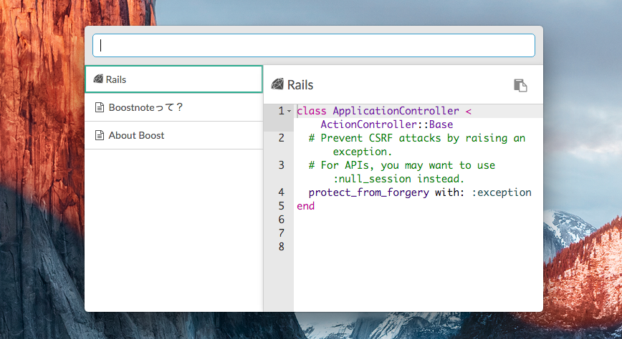
Task: Click the Ruby gem icon in preview header
Action: [x=277, y=84]
